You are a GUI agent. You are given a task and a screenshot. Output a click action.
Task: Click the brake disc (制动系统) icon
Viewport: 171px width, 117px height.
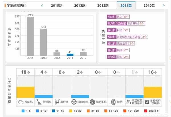[93, 102]
